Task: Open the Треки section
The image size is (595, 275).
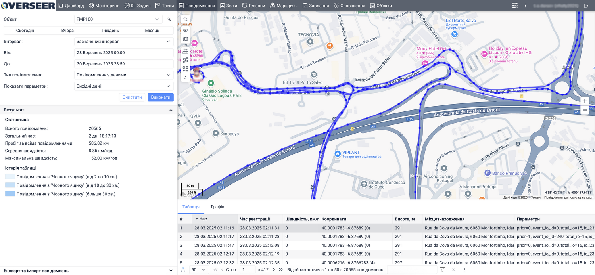Action: 165,6
